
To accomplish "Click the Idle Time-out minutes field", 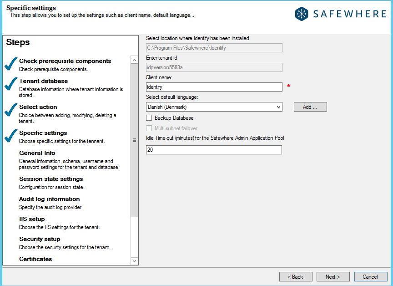I will tap(214, 150).
